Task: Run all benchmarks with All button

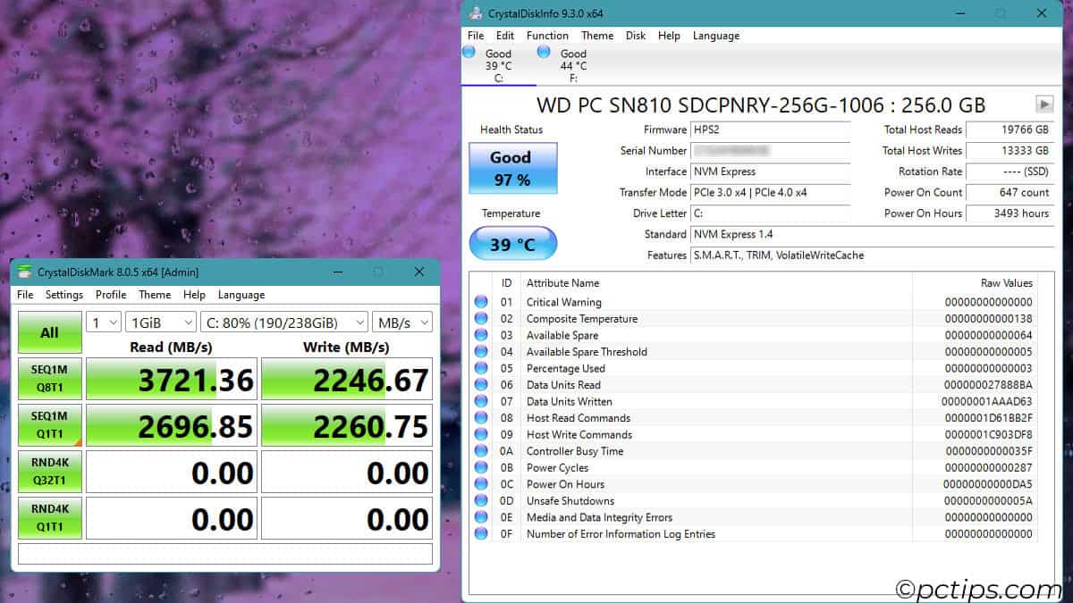Action: coord(49,332)
